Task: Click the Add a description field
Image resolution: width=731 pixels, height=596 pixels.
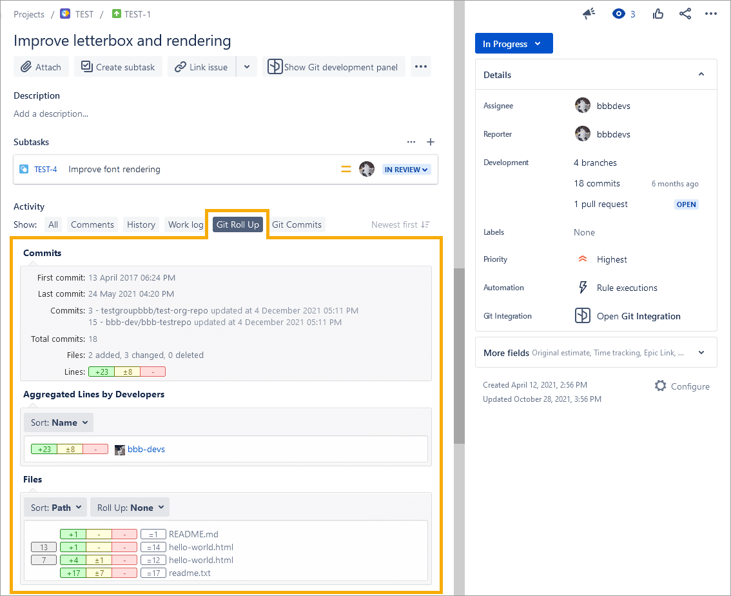Action: (x=51, y=114)
